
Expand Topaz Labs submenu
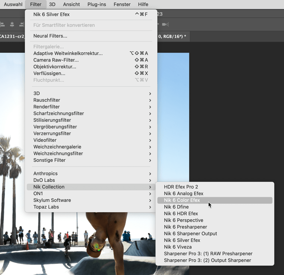[x=91, y=207]
